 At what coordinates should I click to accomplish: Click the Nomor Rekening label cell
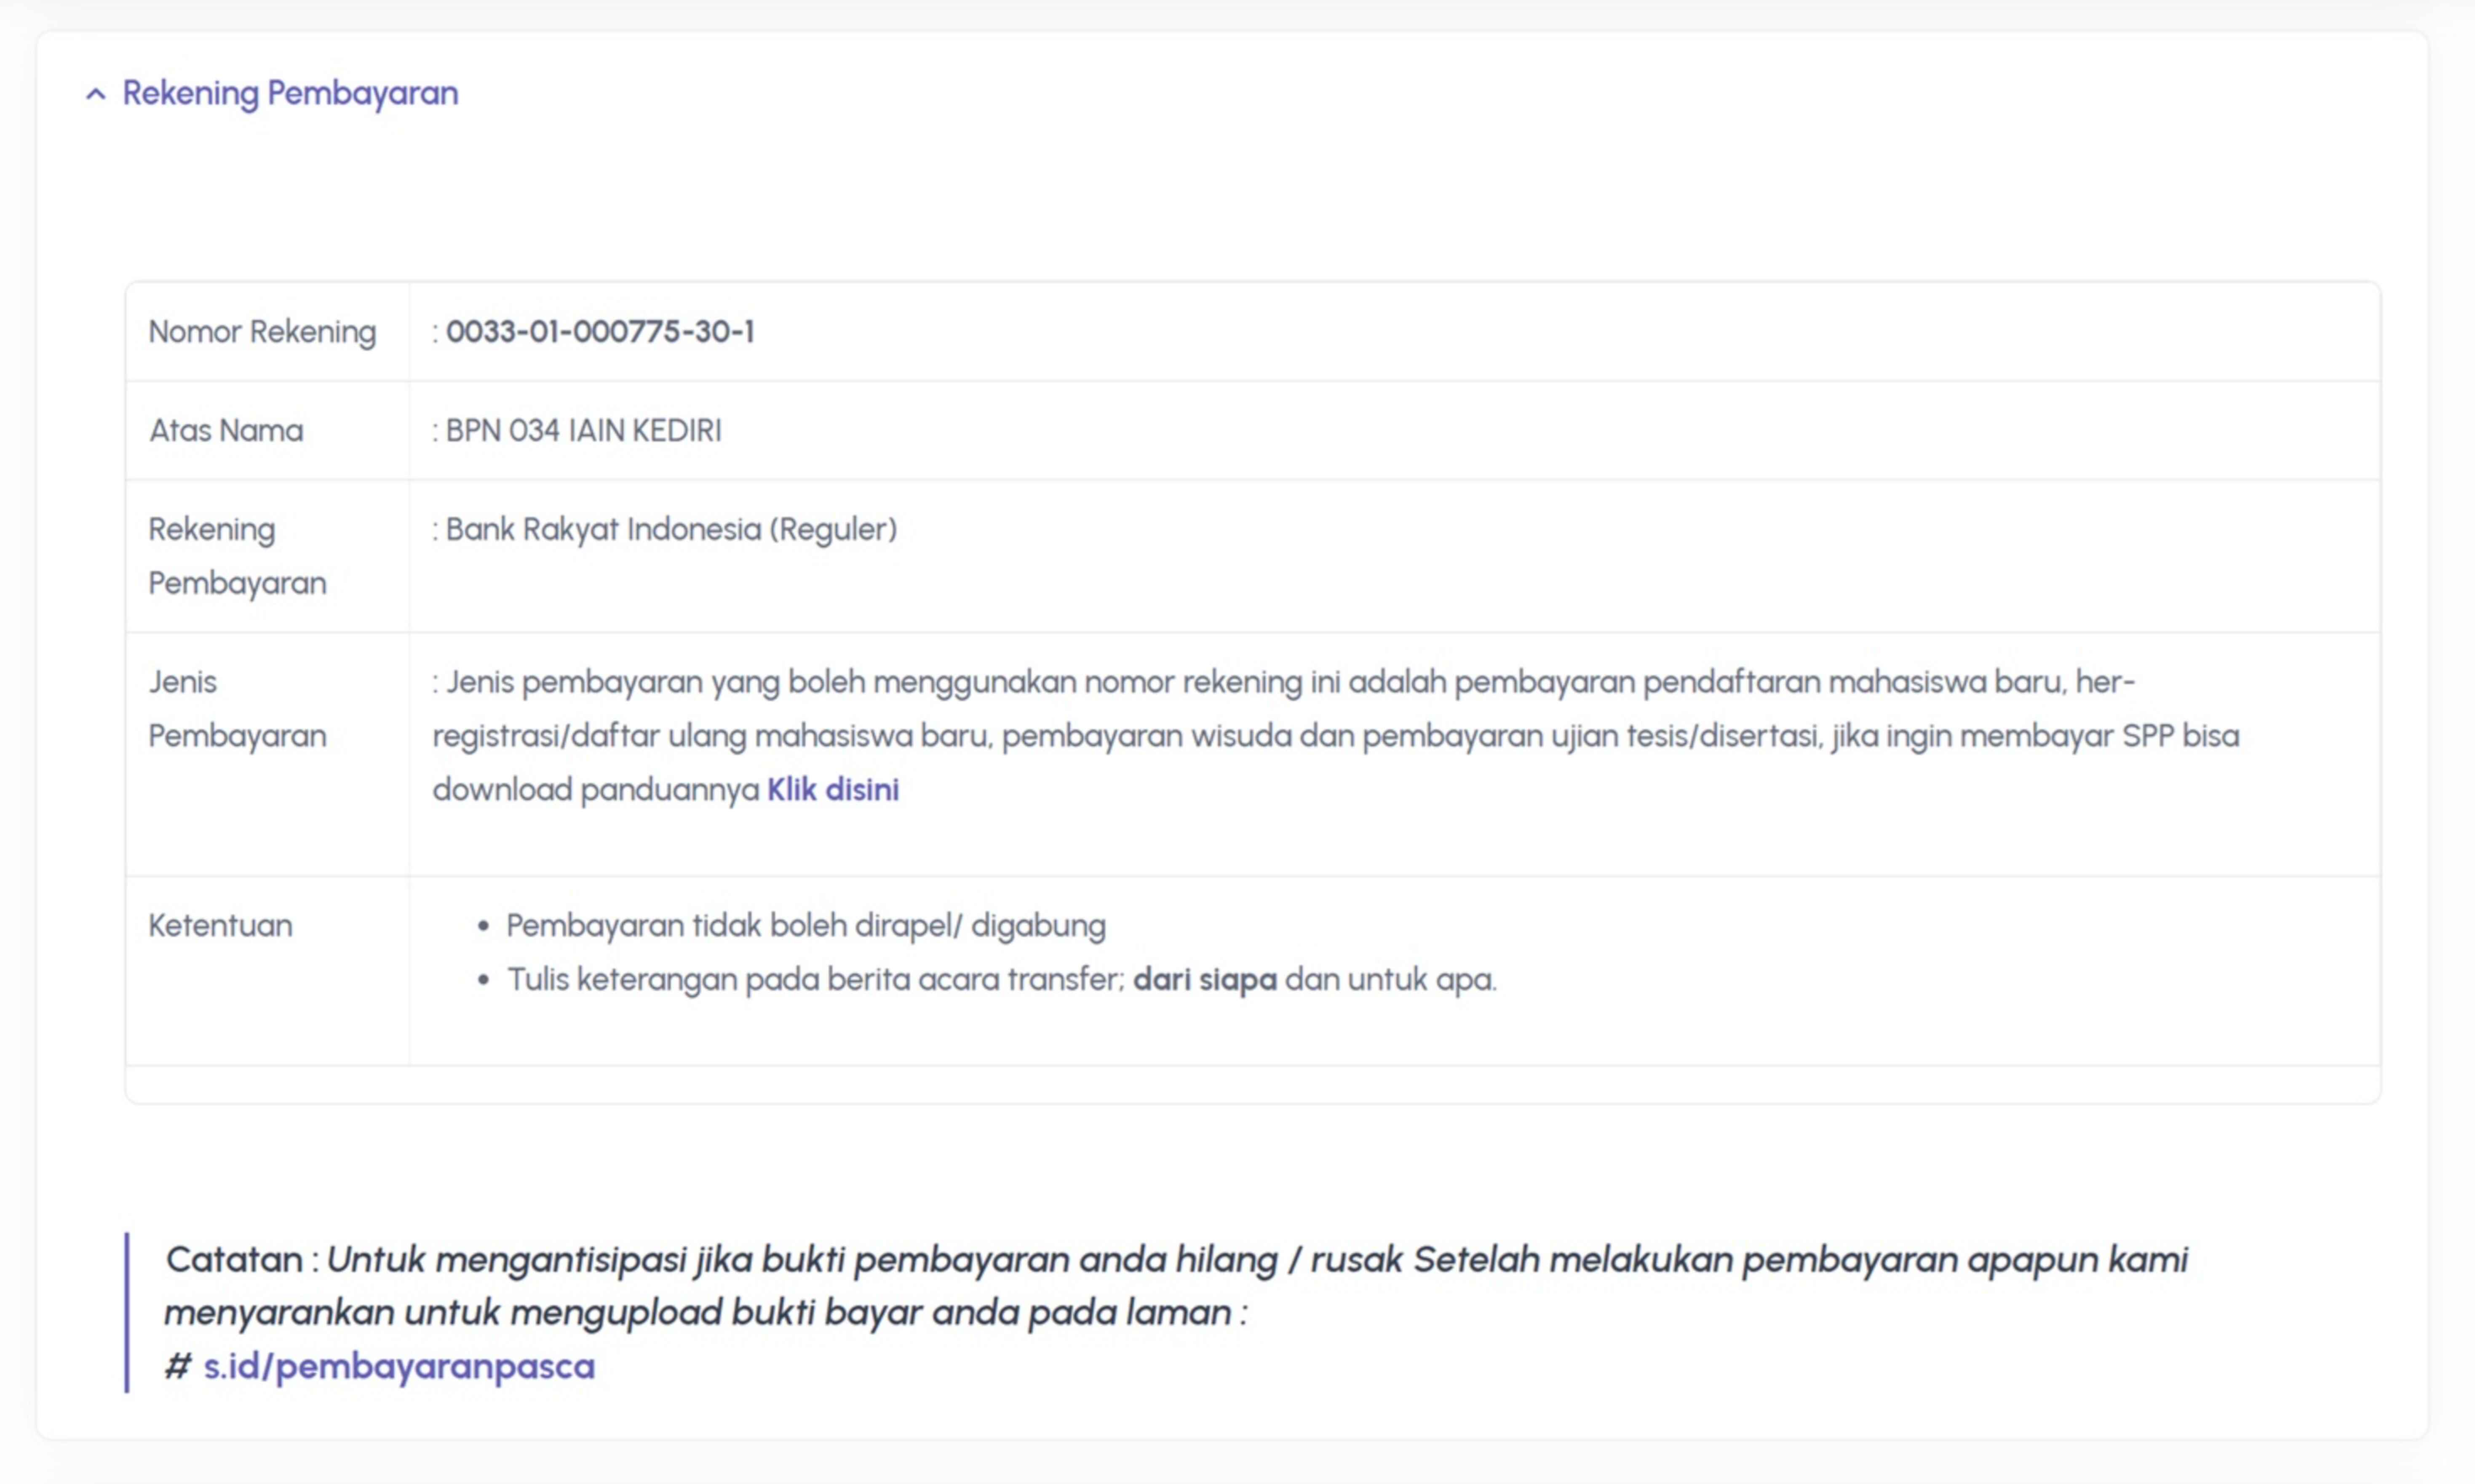coord(262,332)
